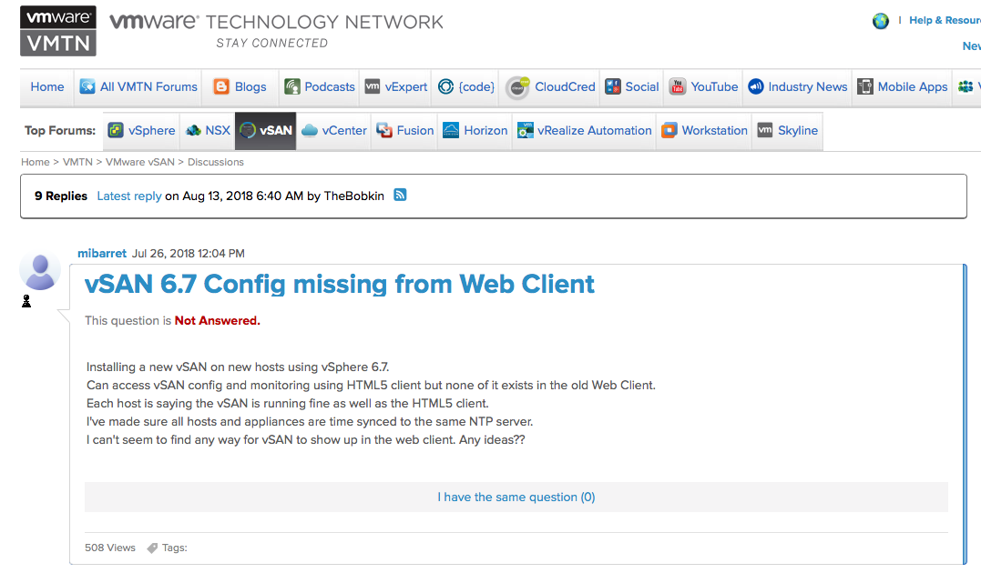981x573 pixels.
Task: Click the vCenter cloud icon
Action: tap(310, 131)
